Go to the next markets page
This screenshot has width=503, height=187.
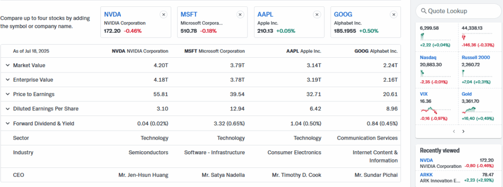click(x=463, y=131)
